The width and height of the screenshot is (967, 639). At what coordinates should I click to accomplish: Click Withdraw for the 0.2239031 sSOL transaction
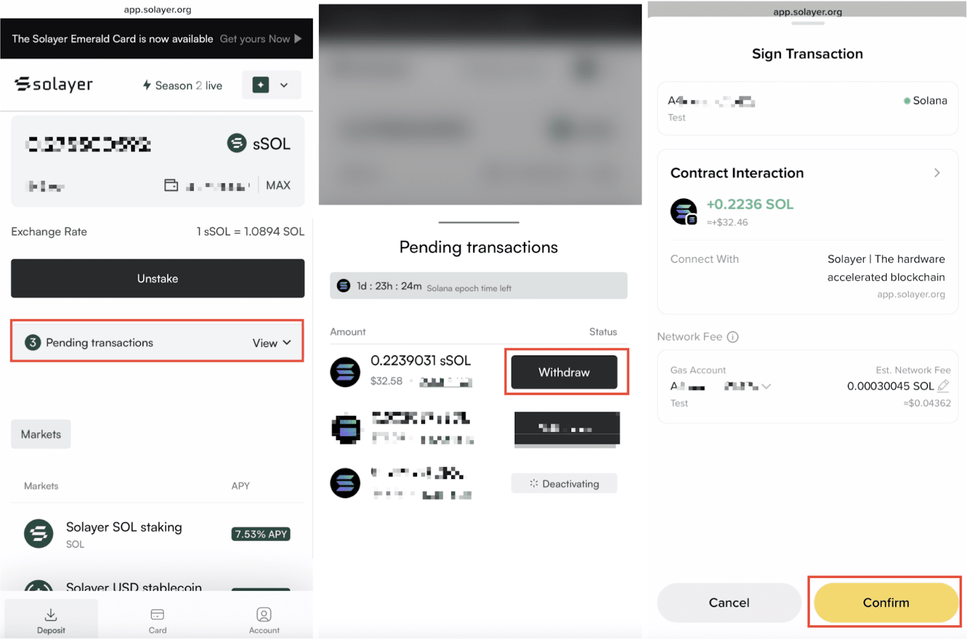563,372
